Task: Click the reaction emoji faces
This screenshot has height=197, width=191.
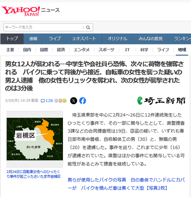Action: click(61, 101)
